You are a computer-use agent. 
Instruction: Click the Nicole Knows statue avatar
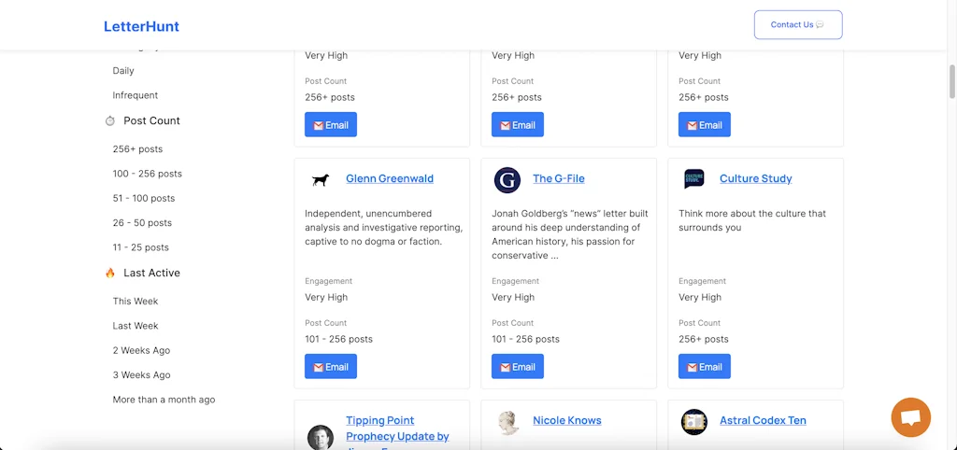507,422
